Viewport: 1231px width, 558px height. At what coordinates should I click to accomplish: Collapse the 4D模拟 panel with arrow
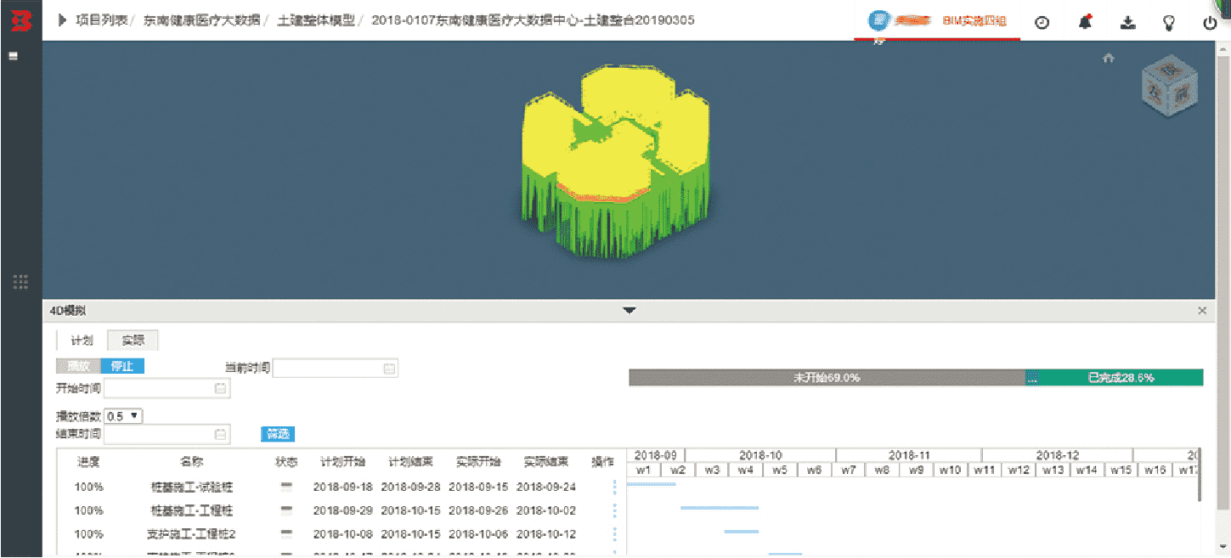(x=629, y=311)
